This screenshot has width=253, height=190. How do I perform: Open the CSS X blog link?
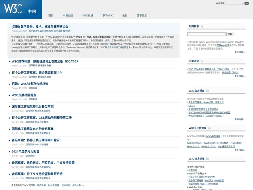[x=192, y=106]
